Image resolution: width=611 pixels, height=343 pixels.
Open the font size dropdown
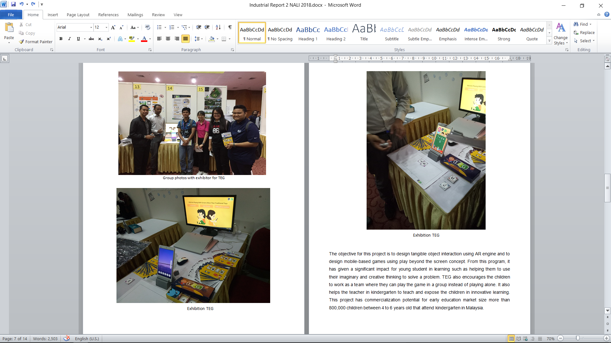pos(106,27)
